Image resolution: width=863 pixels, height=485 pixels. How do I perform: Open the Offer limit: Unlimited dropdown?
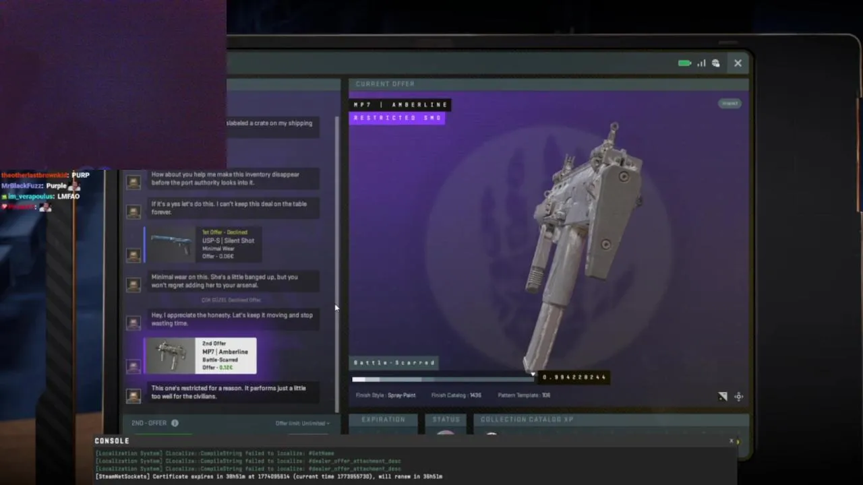(x=303, y=423)
